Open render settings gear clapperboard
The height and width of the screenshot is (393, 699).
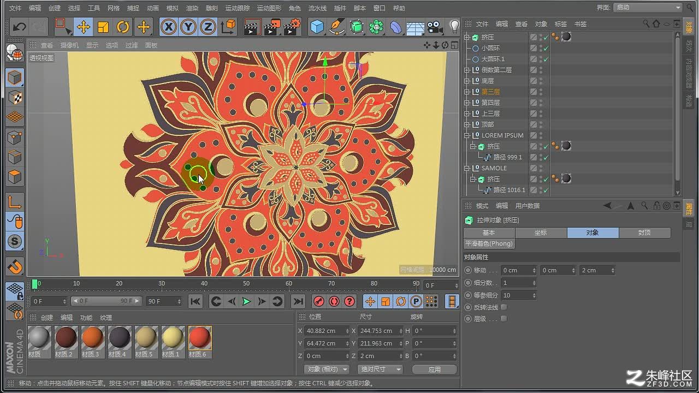(x=293, y=27)
